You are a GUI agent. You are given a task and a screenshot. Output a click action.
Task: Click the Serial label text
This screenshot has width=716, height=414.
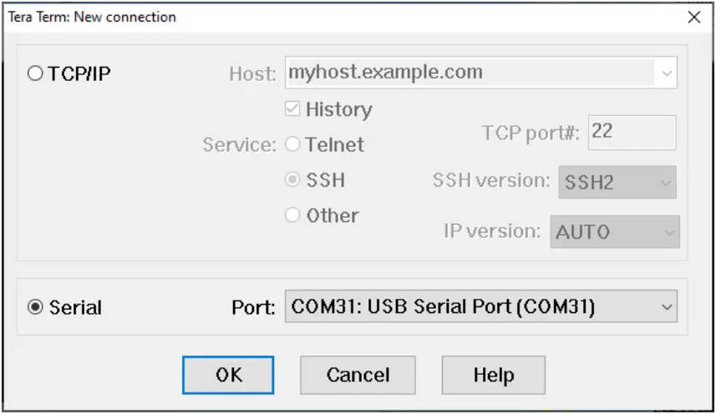[75, 307]
